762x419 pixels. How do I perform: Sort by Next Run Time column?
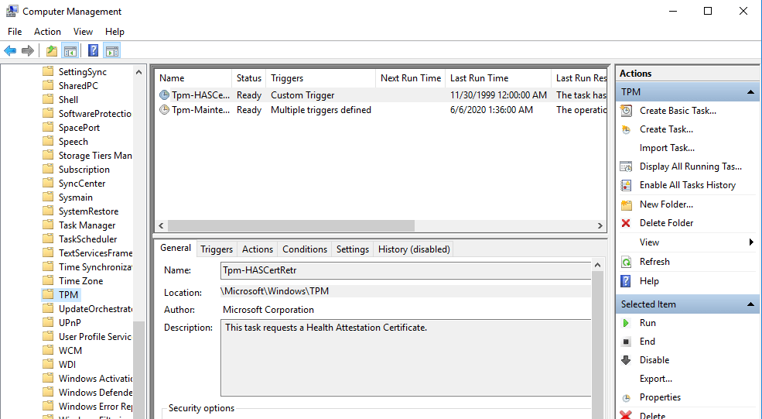[x=411, y=78]
